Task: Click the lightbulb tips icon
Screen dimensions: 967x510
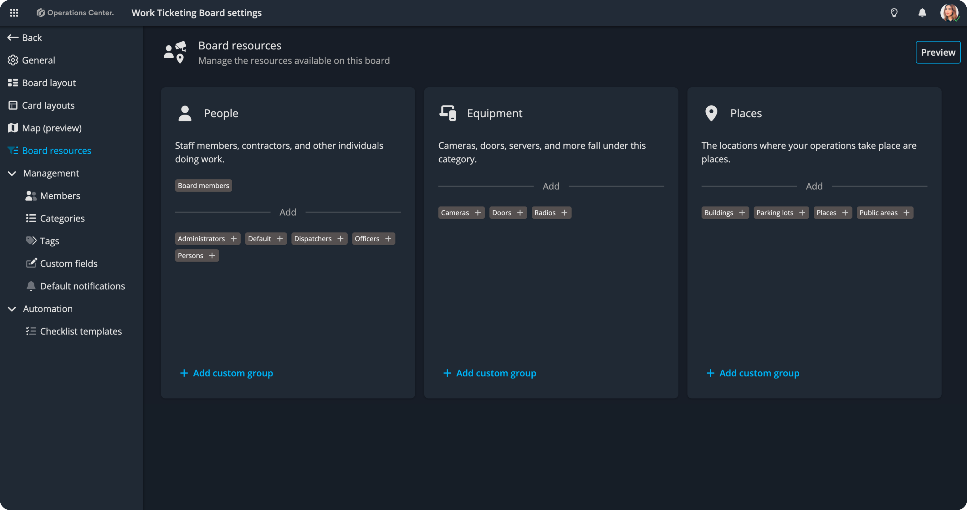Action: coord(894,13)
